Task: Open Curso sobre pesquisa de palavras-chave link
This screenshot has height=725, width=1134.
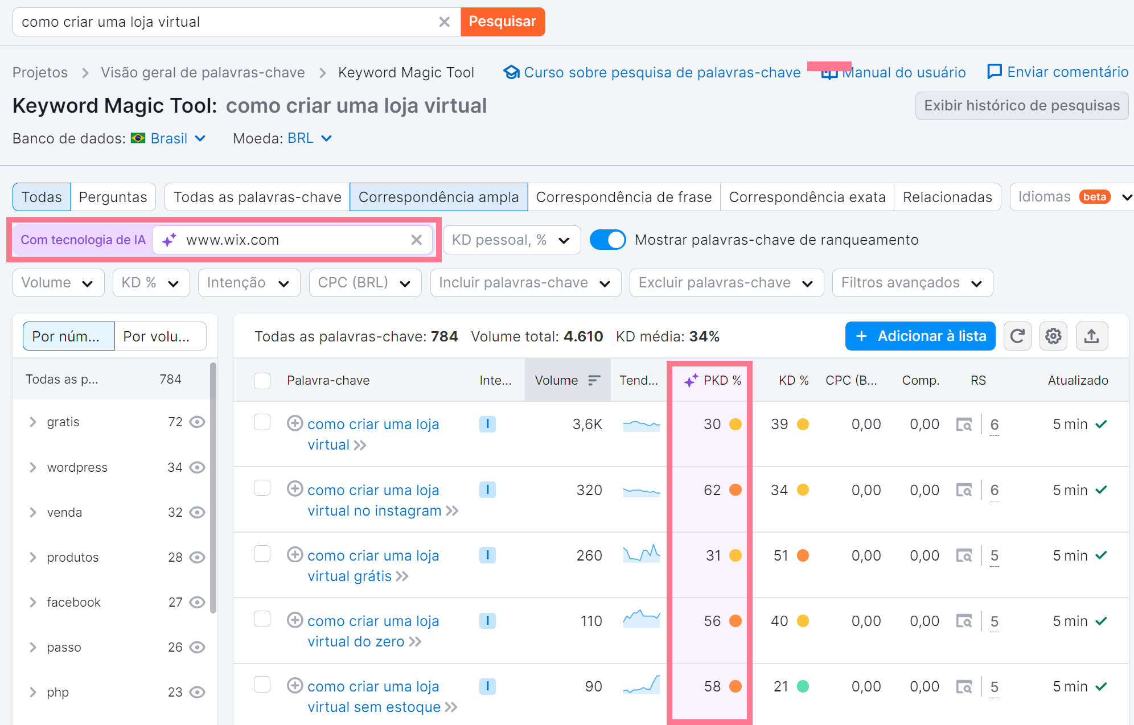Action: [x=652, y=72]
